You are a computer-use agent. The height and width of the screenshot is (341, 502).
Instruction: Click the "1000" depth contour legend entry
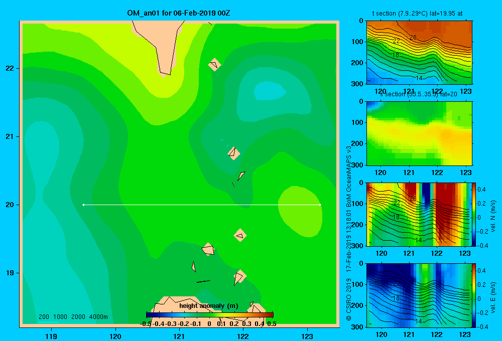[x=60, y=317]
